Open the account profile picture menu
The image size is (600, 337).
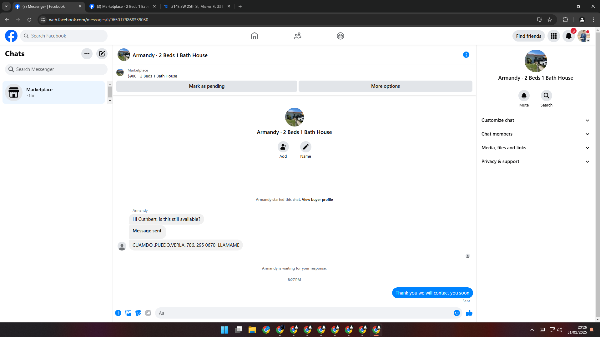click(x=584, y=36)
